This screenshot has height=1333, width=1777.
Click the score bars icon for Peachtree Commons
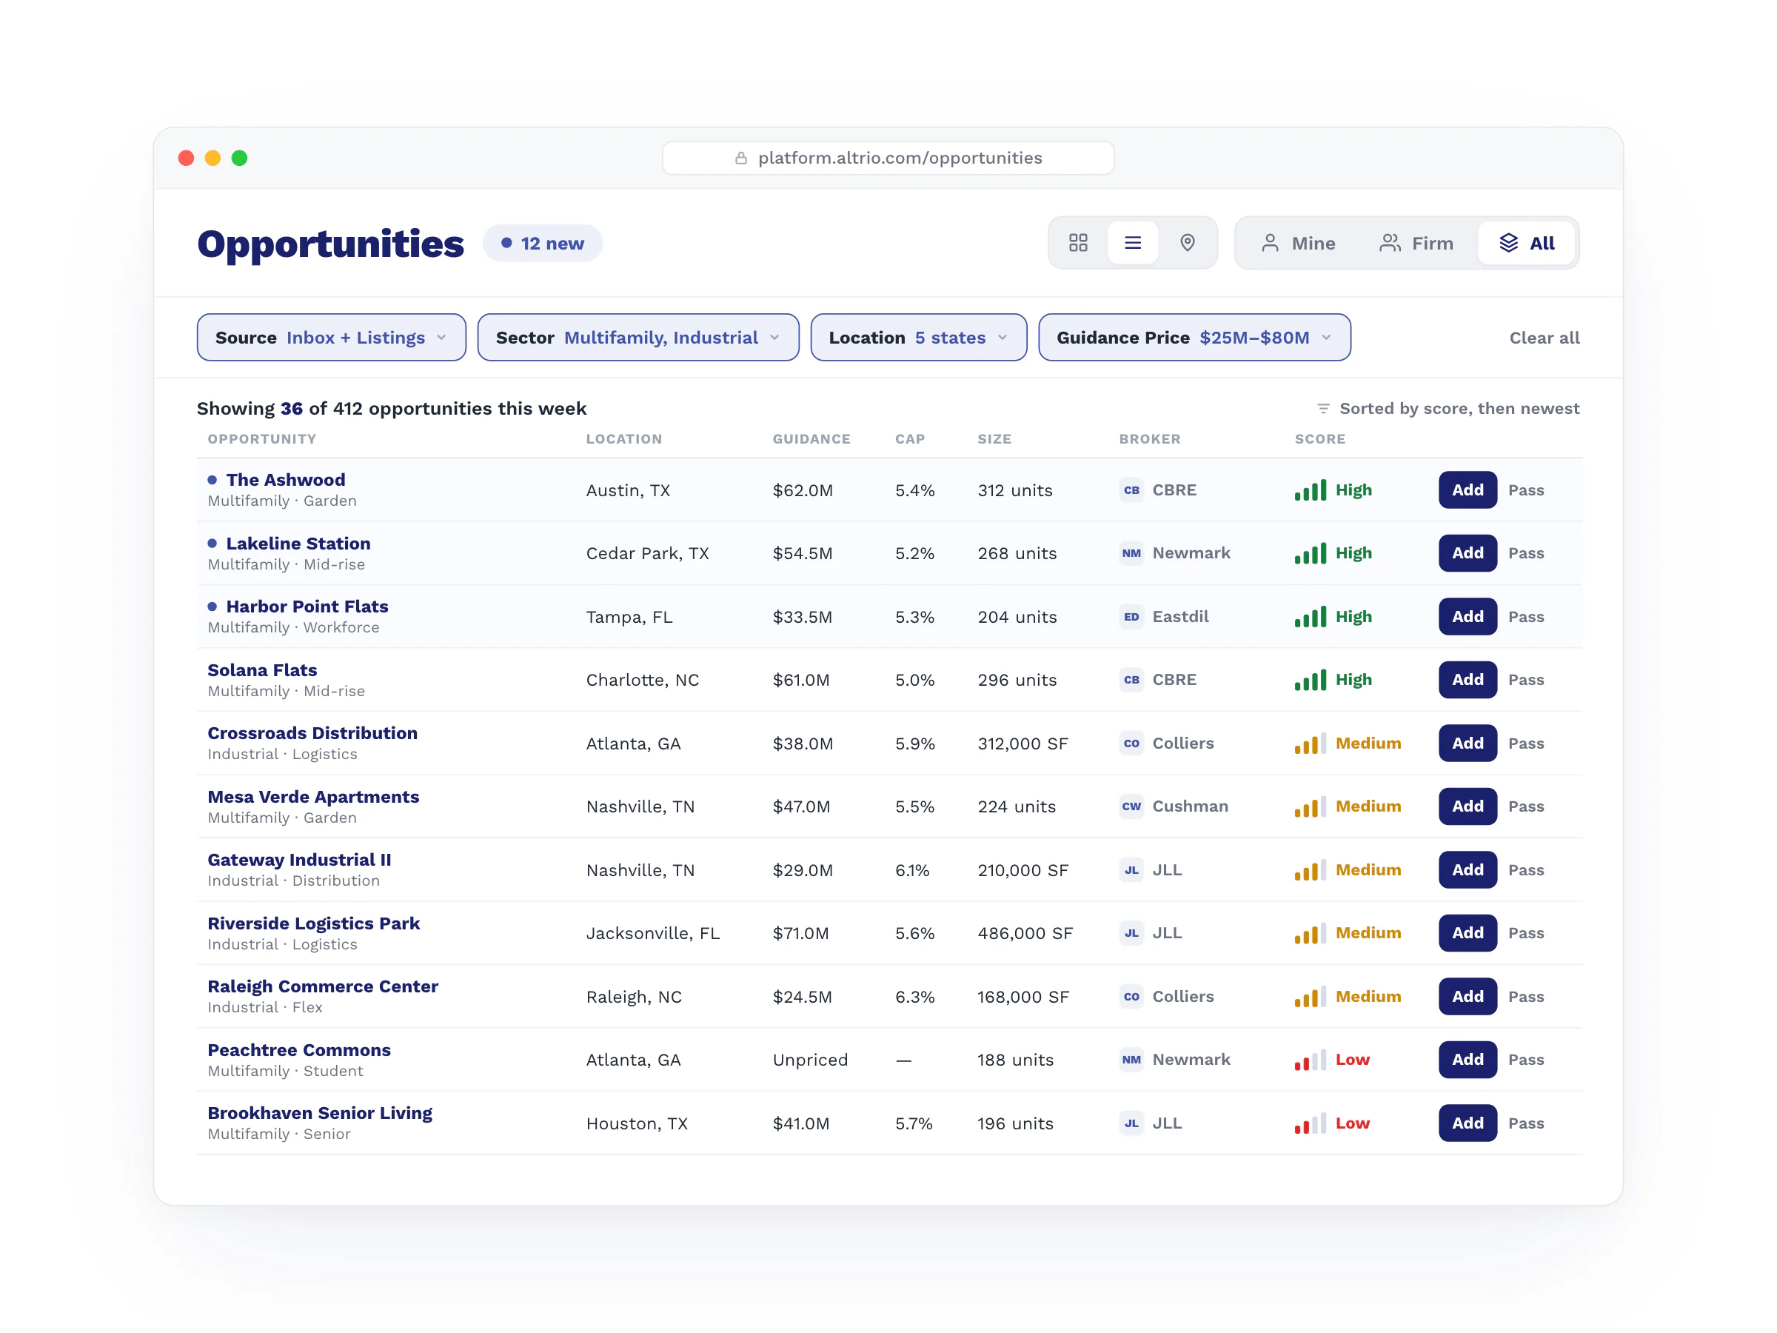coord(1311,1060)
